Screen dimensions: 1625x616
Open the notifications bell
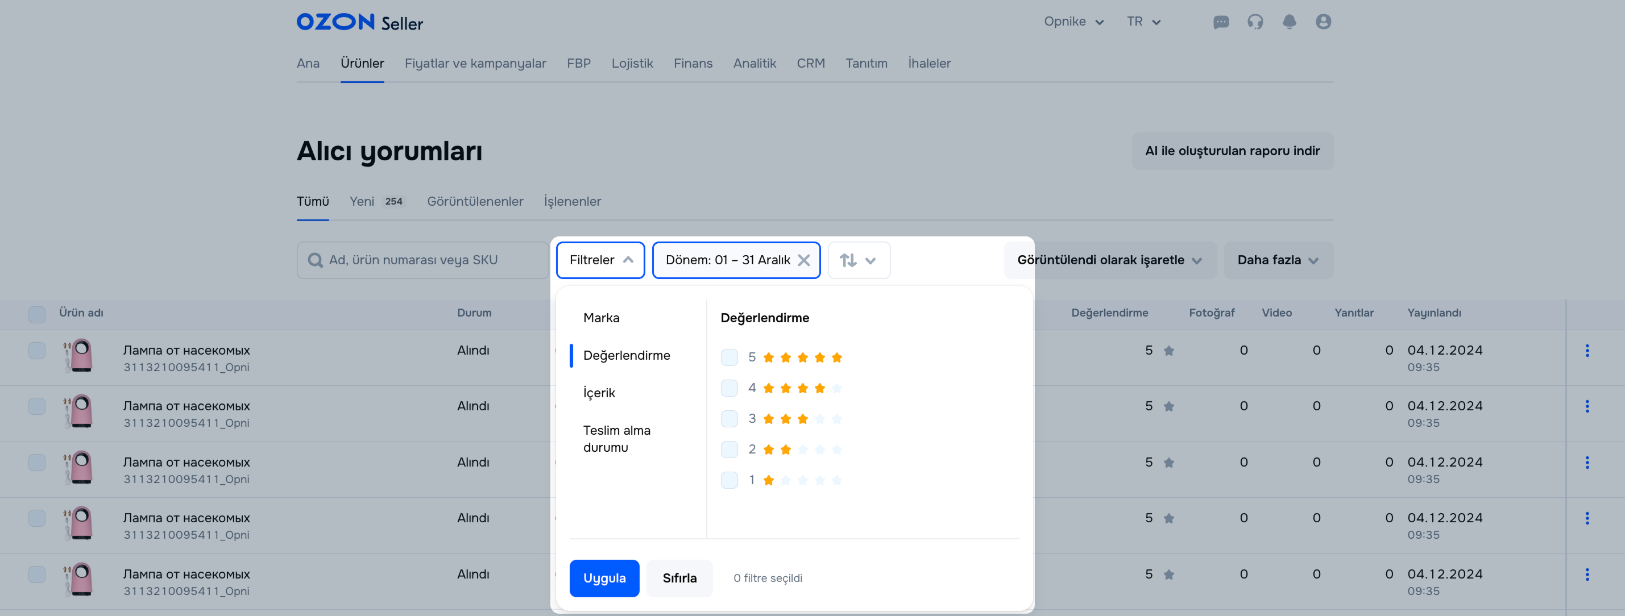point(1289,22)
